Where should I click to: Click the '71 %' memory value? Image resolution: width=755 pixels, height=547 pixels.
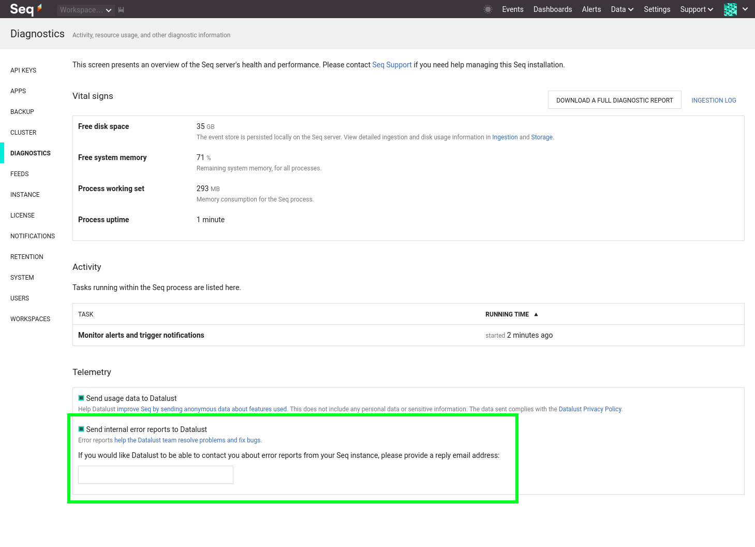click(x=204, y=157)
